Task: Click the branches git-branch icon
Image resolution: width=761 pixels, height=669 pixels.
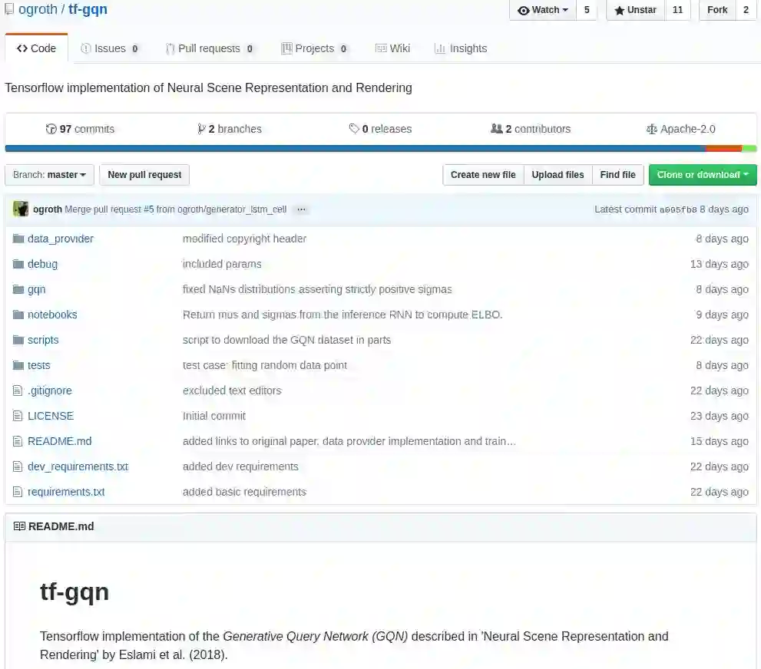Action: (201, 129)
